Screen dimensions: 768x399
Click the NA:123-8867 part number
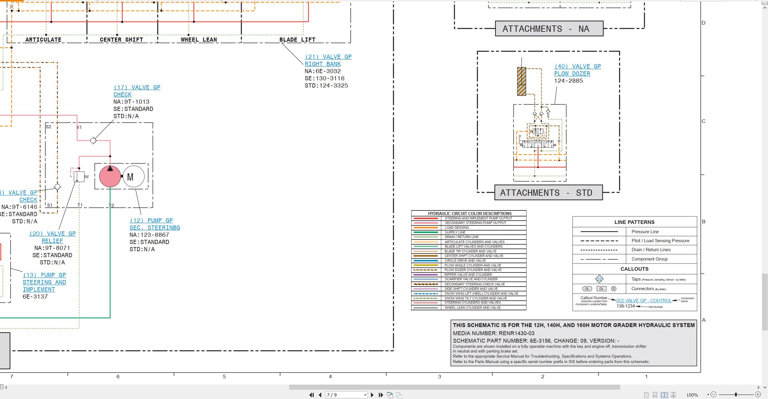coord(149,235)
